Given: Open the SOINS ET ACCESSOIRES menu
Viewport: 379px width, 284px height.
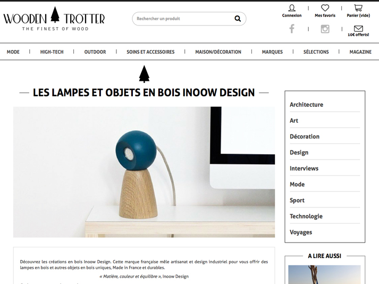Looking at the screenshot, I should point(150,52).
